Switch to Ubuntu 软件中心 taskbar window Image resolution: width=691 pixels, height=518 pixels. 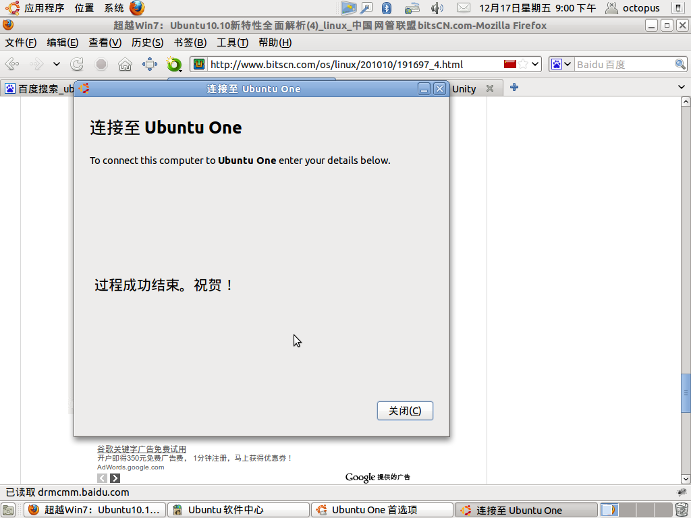pos(238,510)
